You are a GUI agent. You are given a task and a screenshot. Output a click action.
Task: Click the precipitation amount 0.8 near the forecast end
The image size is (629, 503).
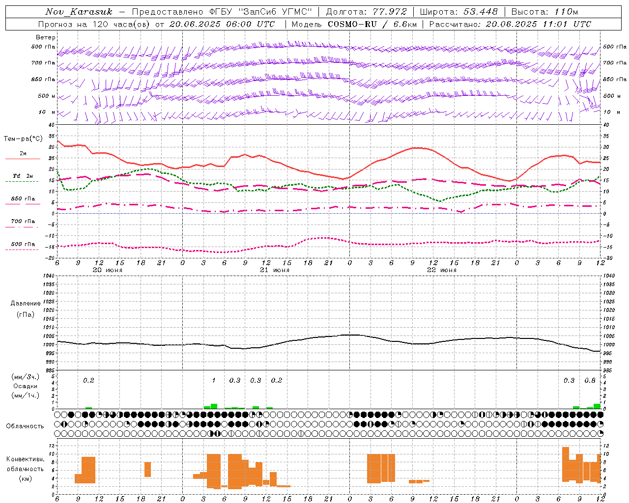[590, 380]
